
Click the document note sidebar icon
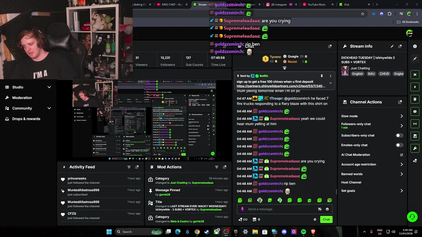point(415,99)
